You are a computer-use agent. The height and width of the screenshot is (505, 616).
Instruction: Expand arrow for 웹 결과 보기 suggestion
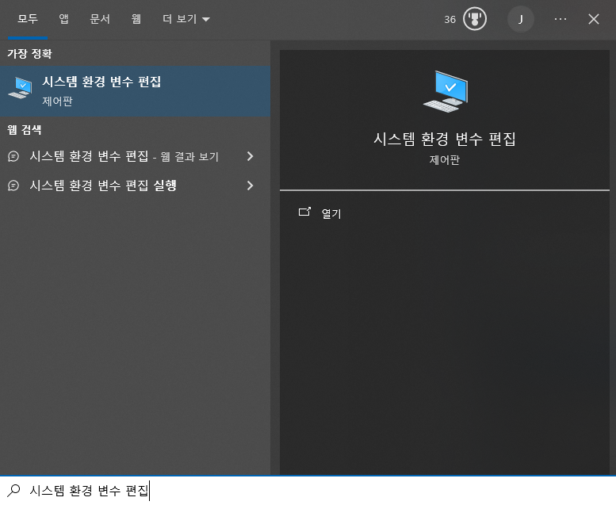tap(251, 156)
